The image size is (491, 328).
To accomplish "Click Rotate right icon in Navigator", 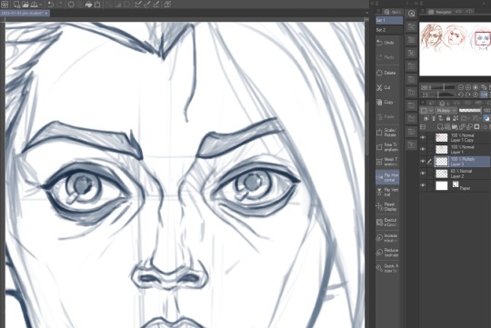I will point(468,94).
